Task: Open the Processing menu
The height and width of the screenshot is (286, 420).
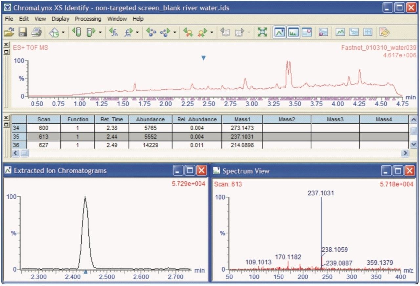Action: (88, 19)
